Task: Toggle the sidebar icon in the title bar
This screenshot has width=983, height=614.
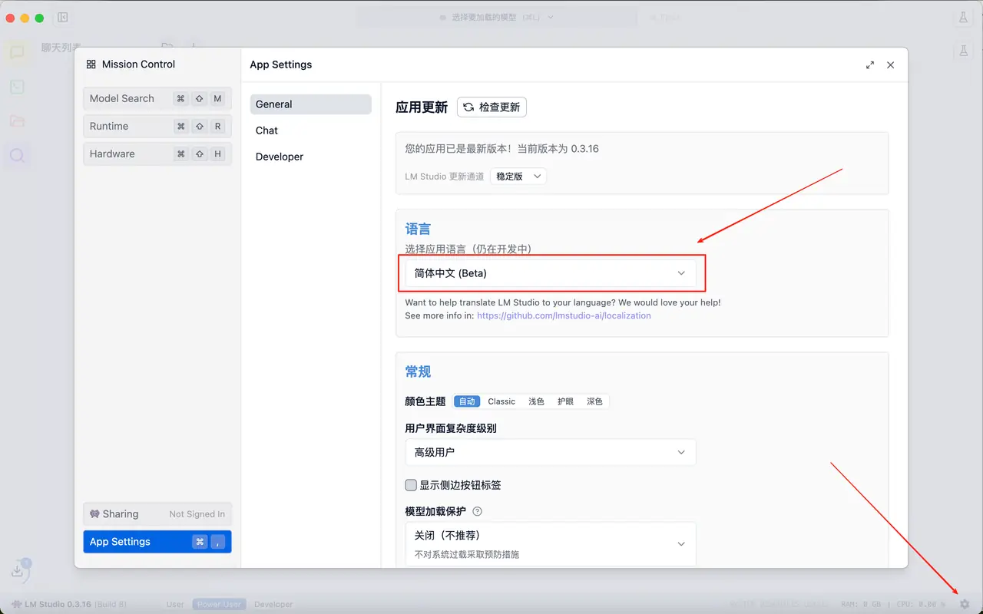Action: [x=63, y=18]
